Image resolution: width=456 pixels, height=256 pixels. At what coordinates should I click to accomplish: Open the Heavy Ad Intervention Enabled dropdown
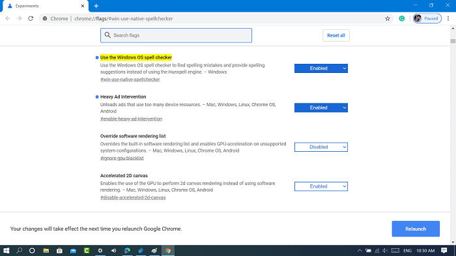coord(321,107)
